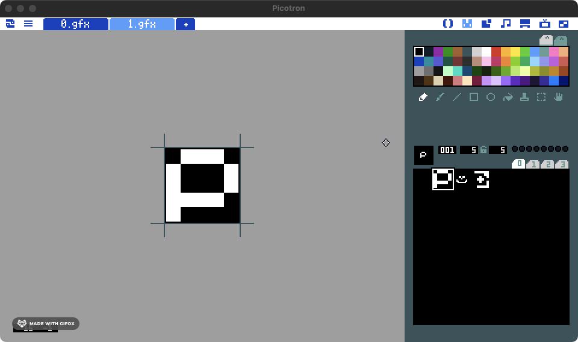Click the monitor-shaped icon in top bar
Image resolution: width=578 pixels, height=342 pixels.
(525, 23)
